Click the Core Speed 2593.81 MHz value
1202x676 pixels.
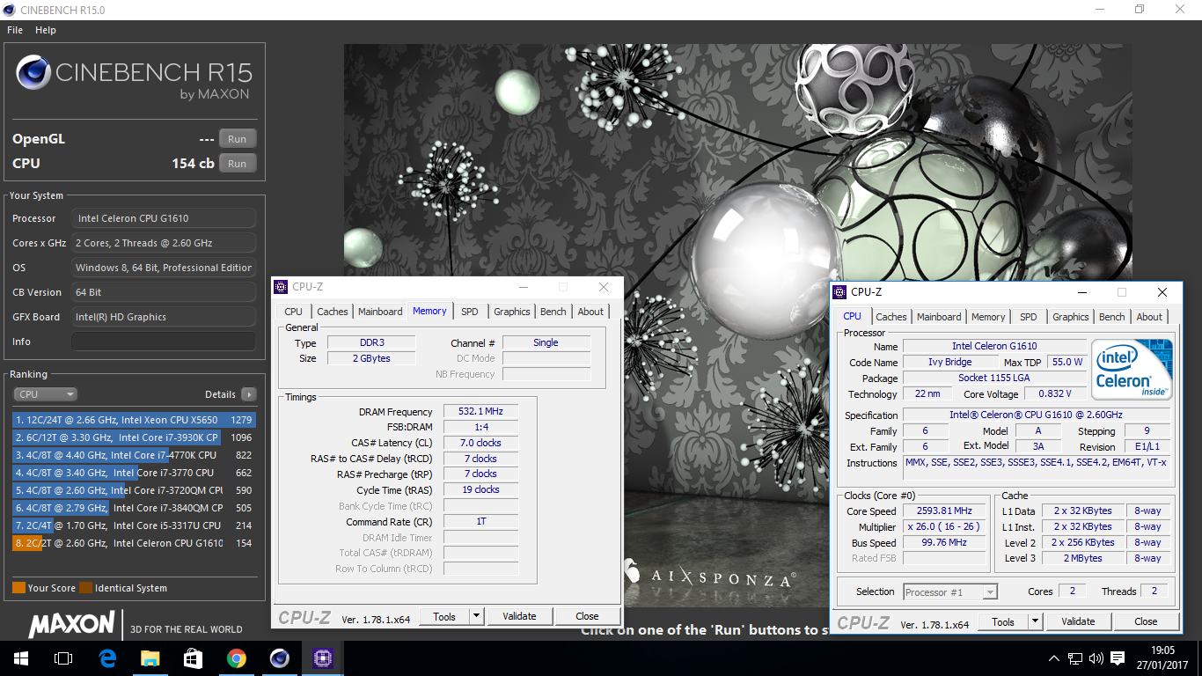click(945, 511)
